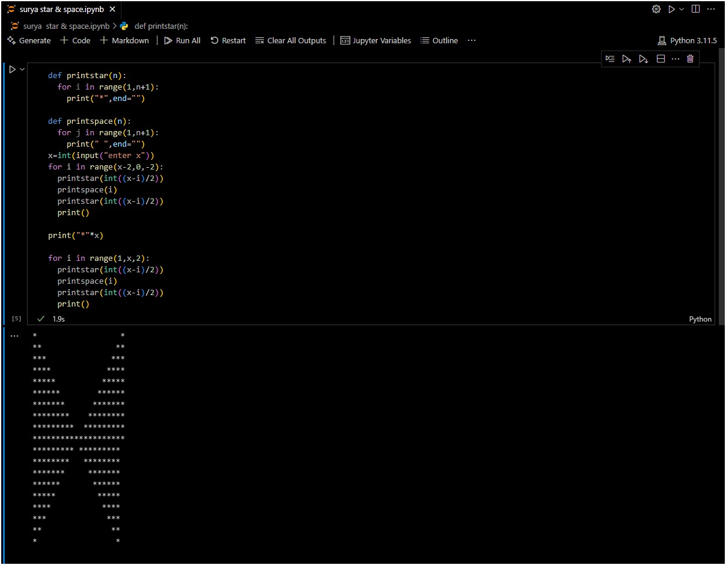Open the top-right Run dropdown arrow
The image size is (726, 565).
tap(682, 9)
